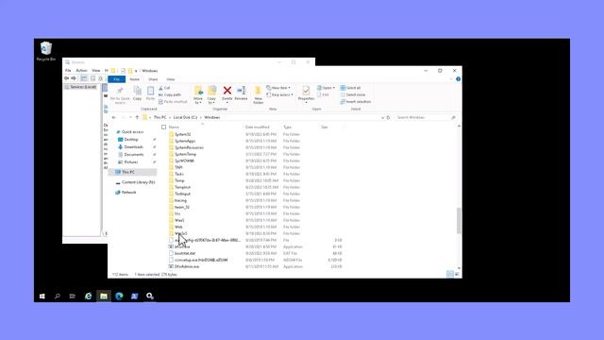Click the Services gear taskbar icon
This screenshot has height=340, width=604.
tap(150, 296)
